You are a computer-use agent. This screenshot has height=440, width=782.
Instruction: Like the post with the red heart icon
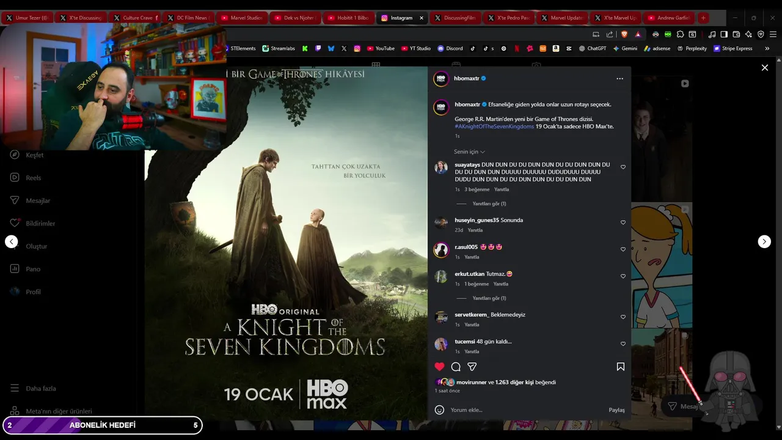click(x=439, y=367)
